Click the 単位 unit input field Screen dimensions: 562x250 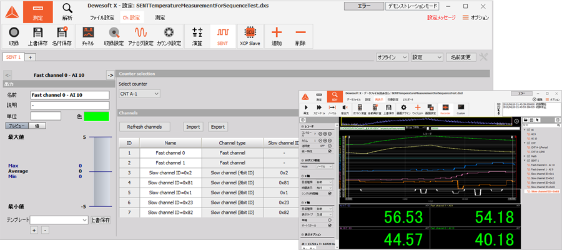pyautogui.click(x=46, y=116)
